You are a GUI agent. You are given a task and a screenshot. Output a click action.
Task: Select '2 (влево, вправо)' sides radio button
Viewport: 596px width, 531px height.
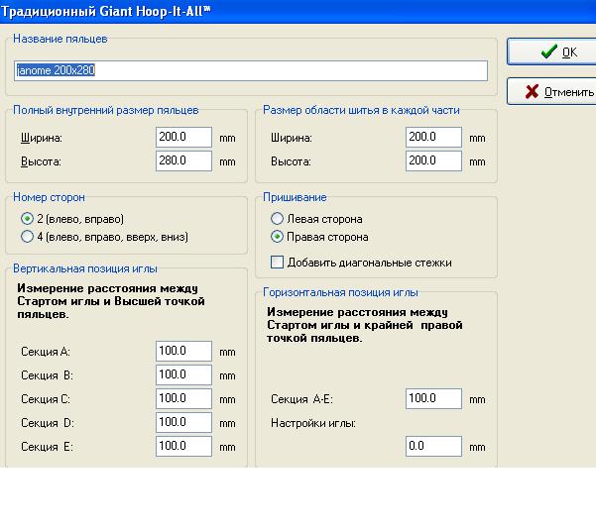(x=27, y=219)
